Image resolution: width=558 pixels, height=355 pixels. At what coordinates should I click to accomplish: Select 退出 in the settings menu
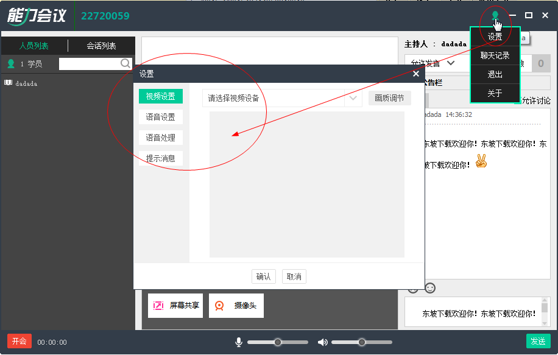[495, 74]
